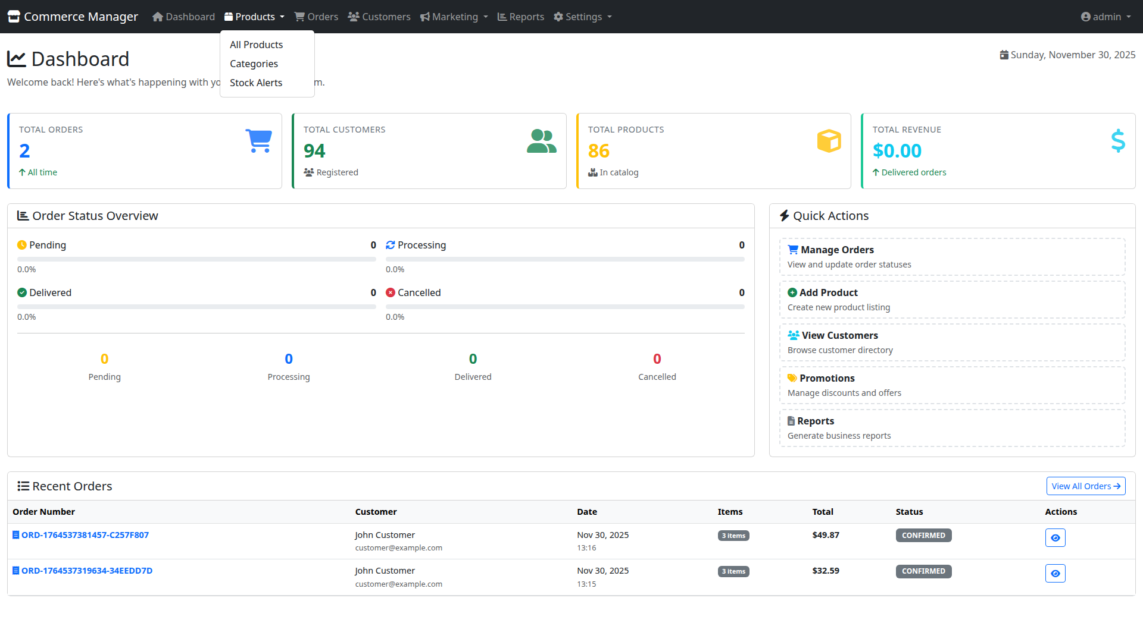Click the View All Orders button
Viewport: 1143px width, 642px height.
[x=1085, y=486]
